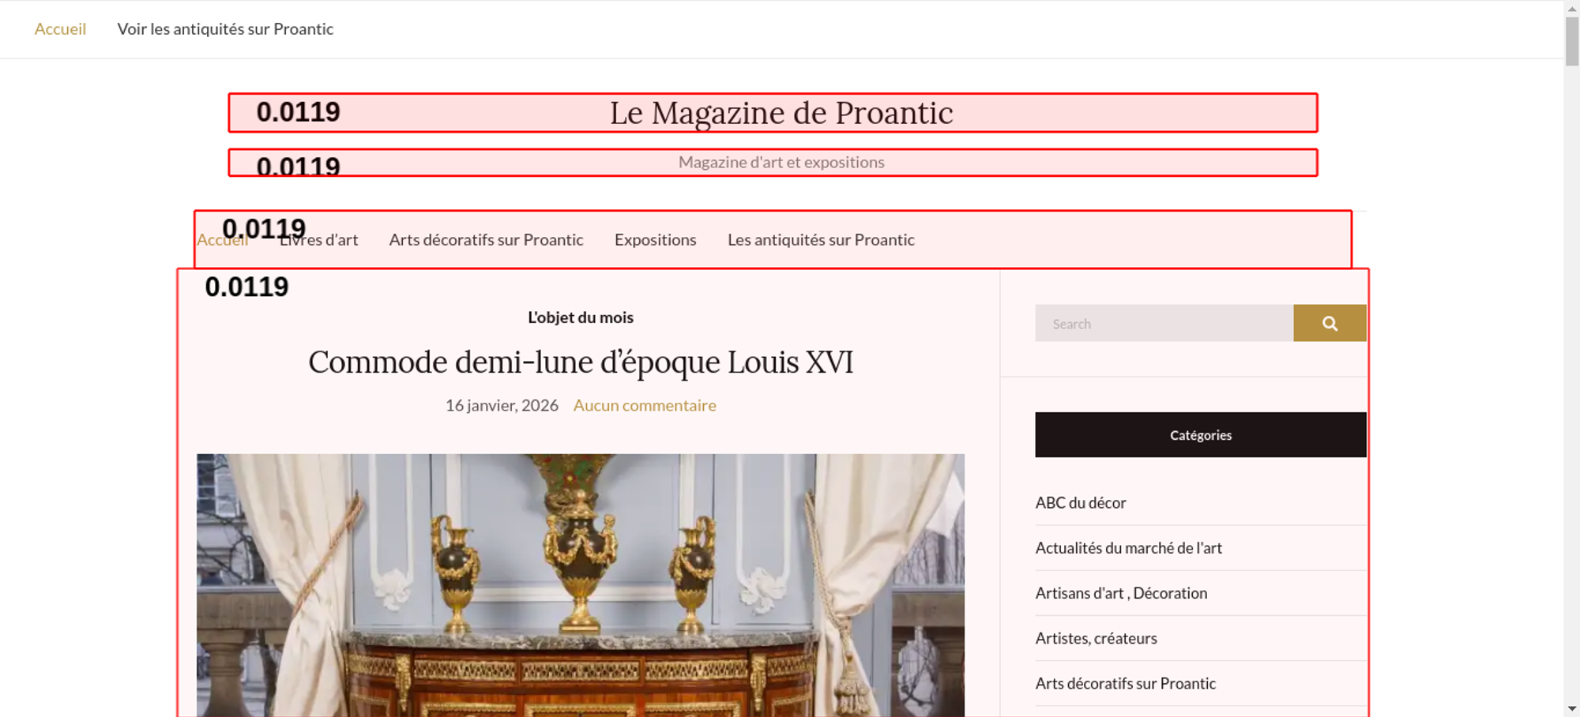This screenshot has height=717, width=1580.
Task: Select the Artistes, créateurs category
Action: point(1097,638)
